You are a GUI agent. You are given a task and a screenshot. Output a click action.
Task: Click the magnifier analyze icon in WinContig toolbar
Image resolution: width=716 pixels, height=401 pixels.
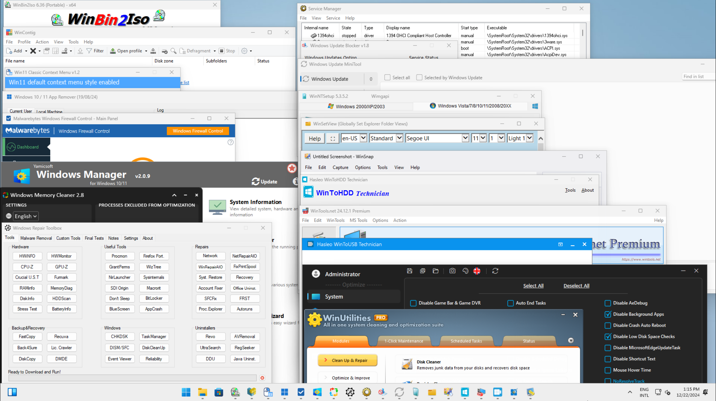click(173, 51)
